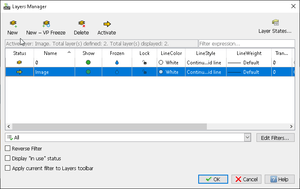Viewport: 300px width, 189px height.
Task: Enable Apply current filter to Layers toolbar
Action: click(8, 168)
